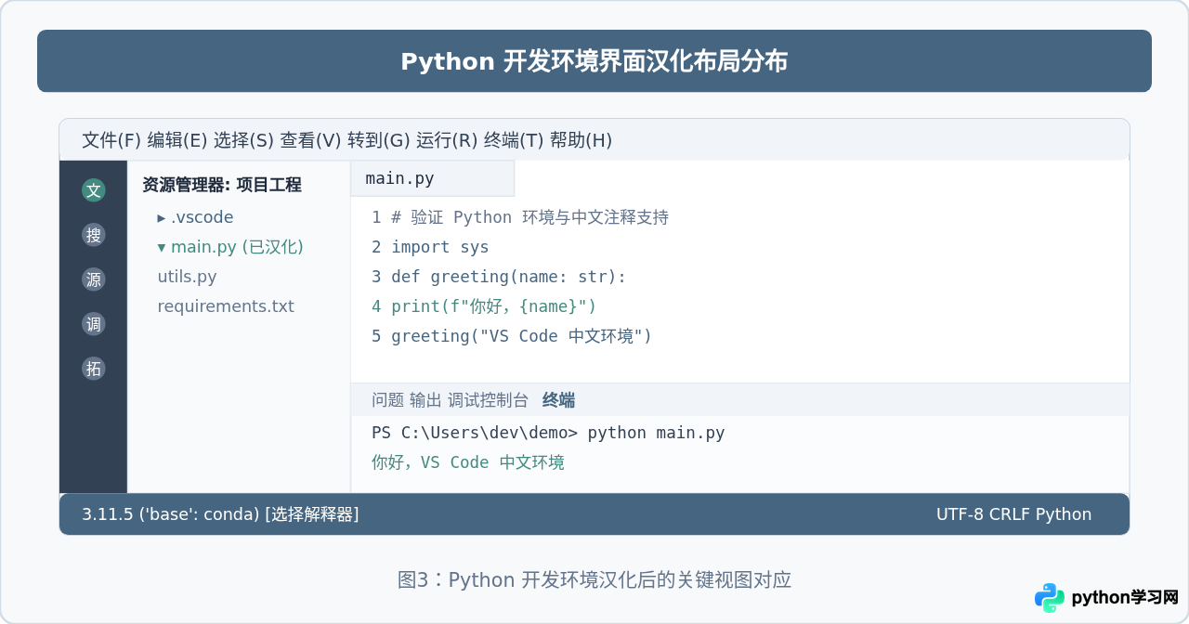Click code line 2 import sys
The height and width of the screenshot is (624, 1189).
[x=430, y=247]
